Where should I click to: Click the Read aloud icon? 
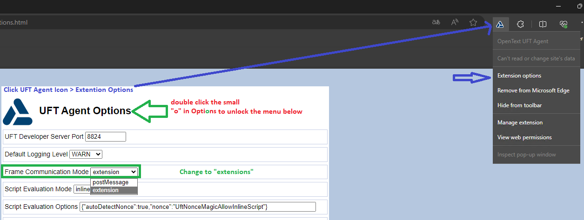coord(455,22)
